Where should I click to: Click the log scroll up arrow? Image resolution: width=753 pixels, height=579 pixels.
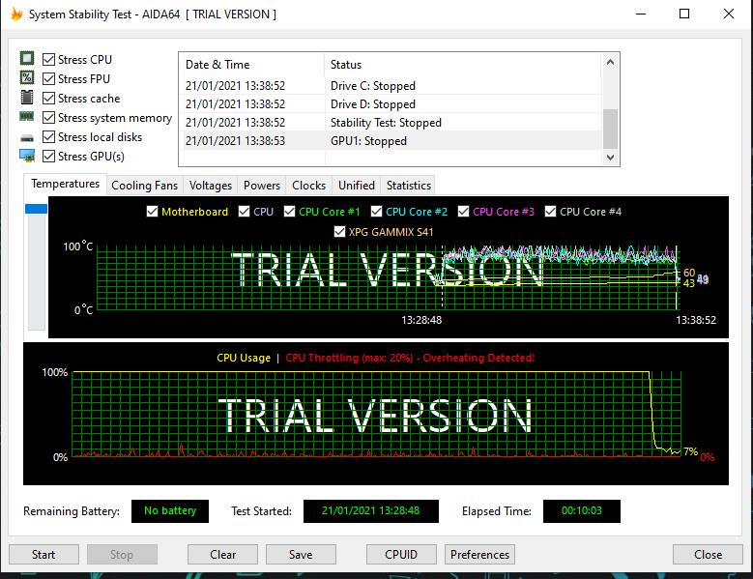(610, 62)
